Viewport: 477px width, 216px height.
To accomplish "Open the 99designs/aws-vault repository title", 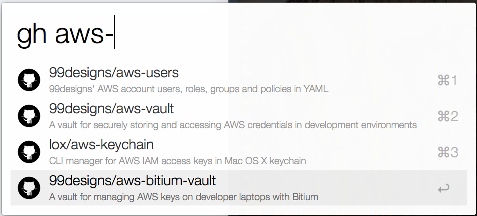I will tap(112, 108).
